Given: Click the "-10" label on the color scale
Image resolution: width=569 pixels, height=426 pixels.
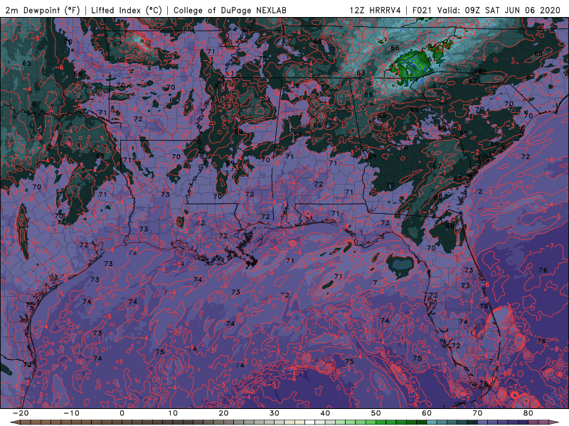Looking at the screenshot, I should tap(72, 413).
